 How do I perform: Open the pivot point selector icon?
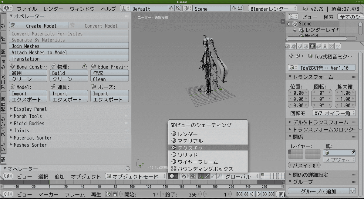pyautogui.click(x=185, y=176)
